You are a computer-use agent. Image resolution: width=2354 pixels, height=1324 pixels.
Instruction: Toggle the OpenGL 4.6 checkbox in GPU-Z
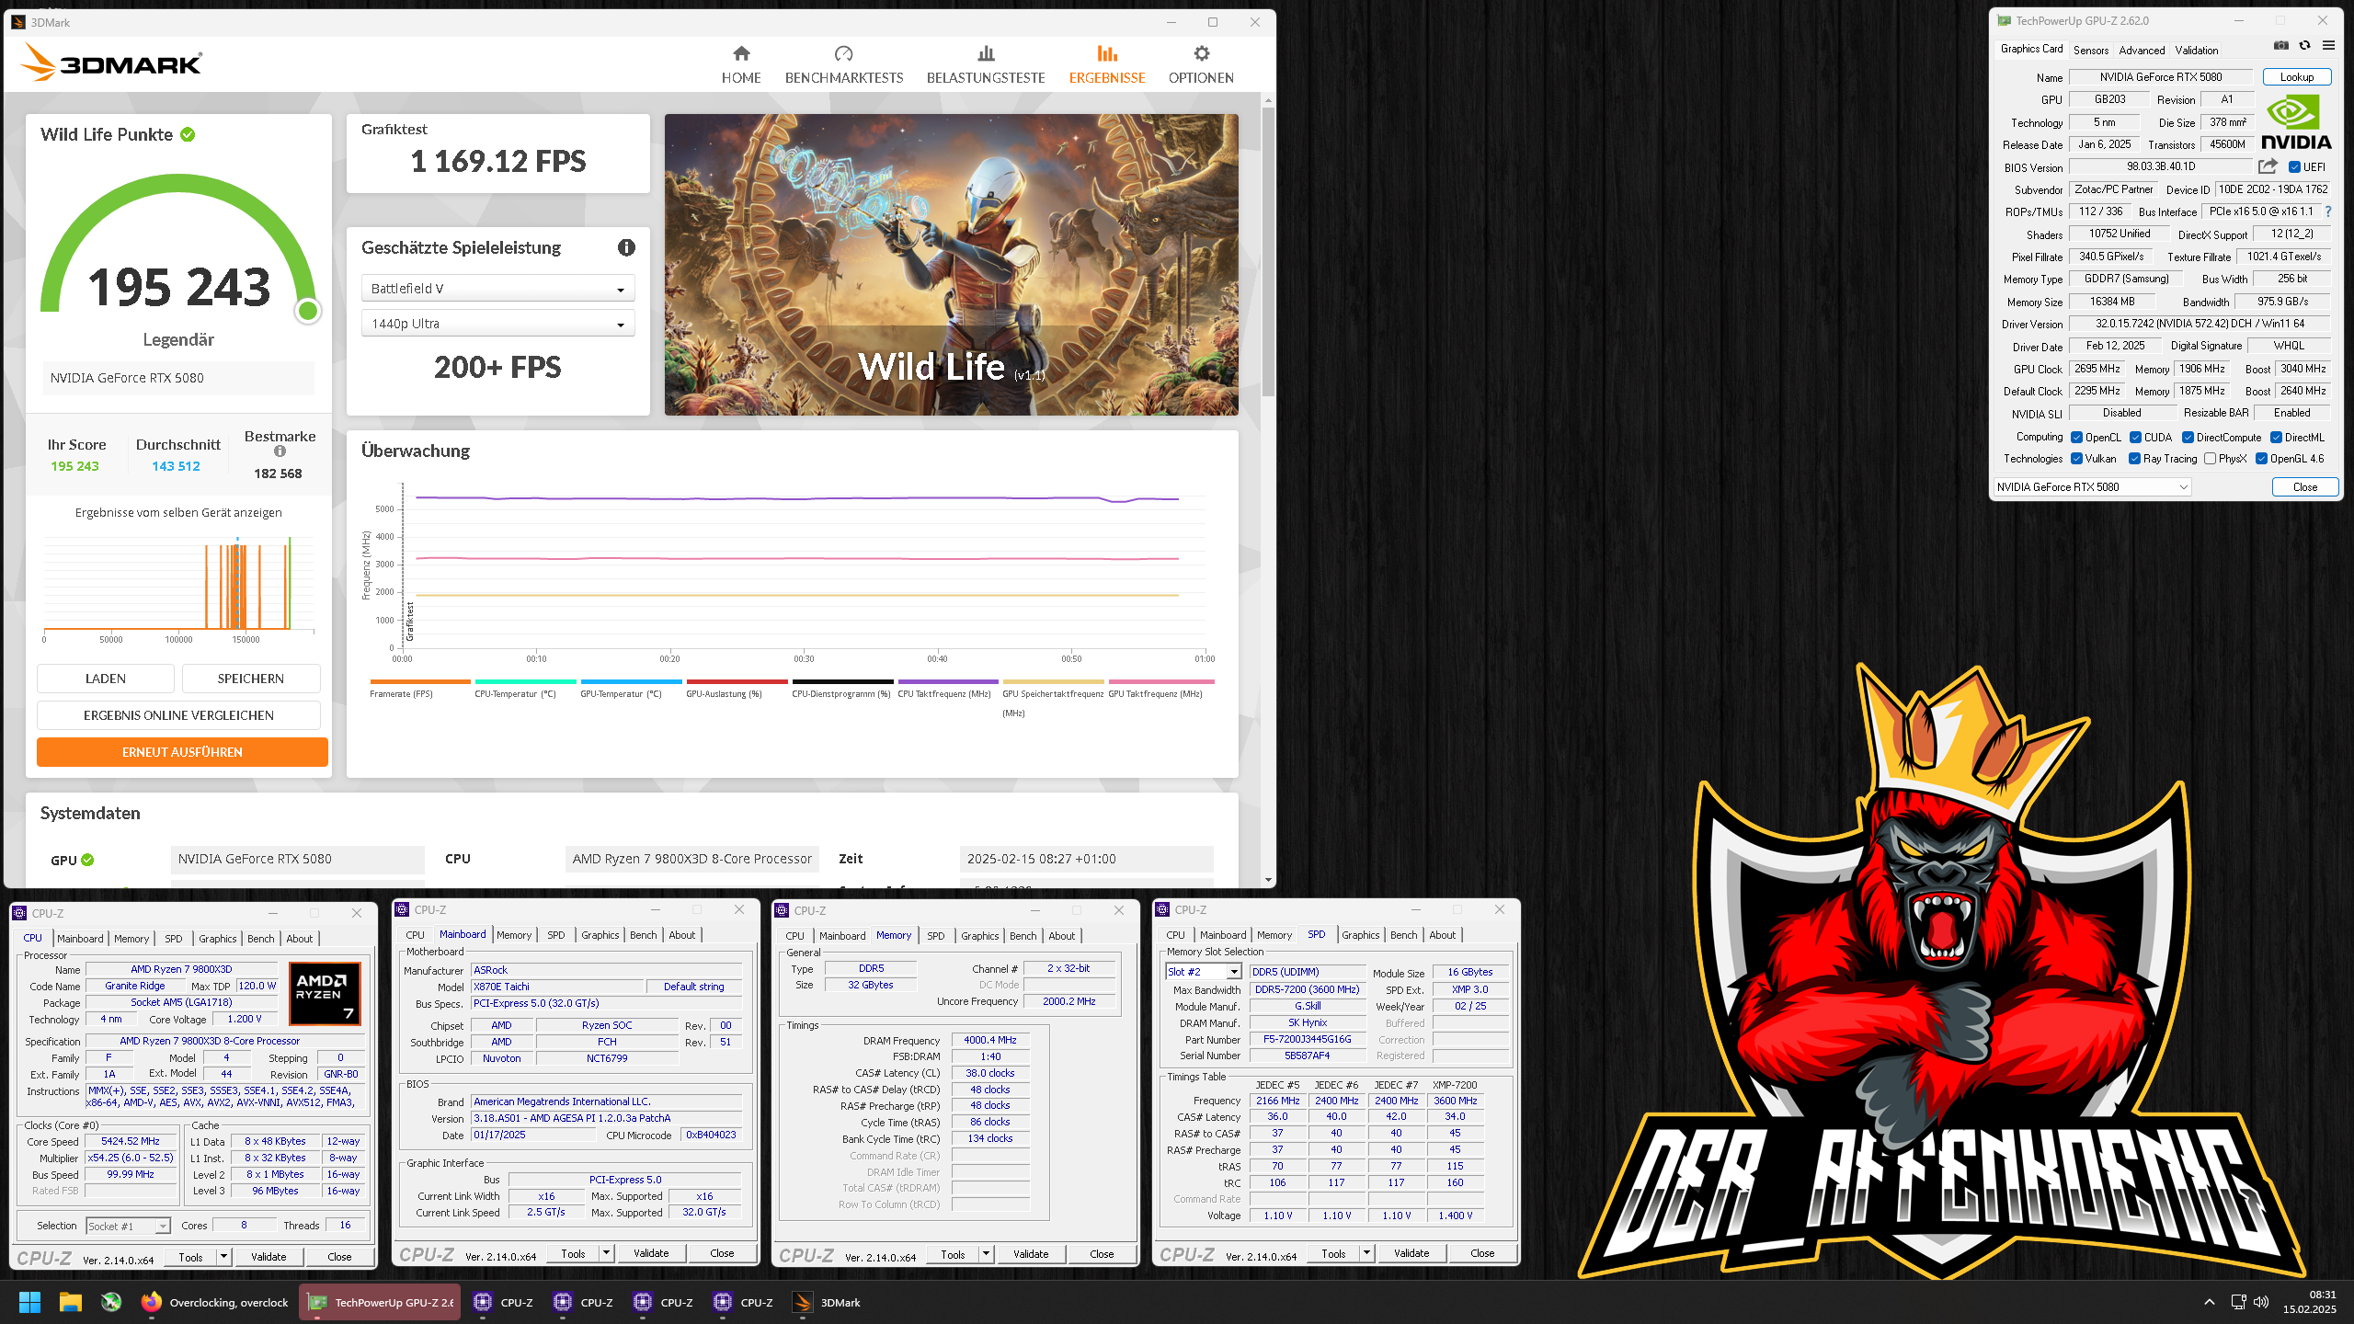click(x=2261, y=459)
